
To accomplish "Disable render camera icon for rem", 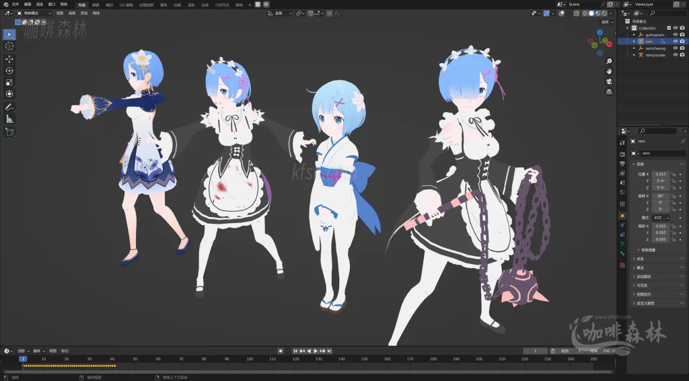I will click(x=682, y=41).
